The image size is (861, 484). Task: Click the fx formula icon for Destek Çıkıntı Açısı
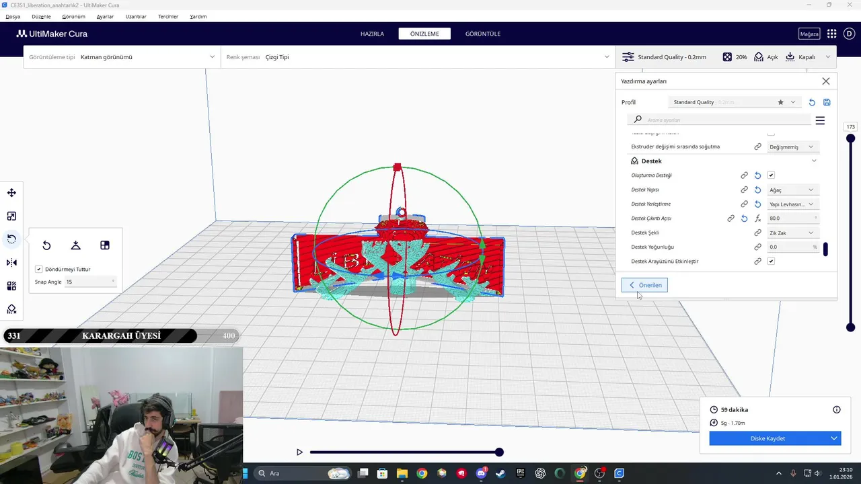pyautogui.click(x=757, y=218)
